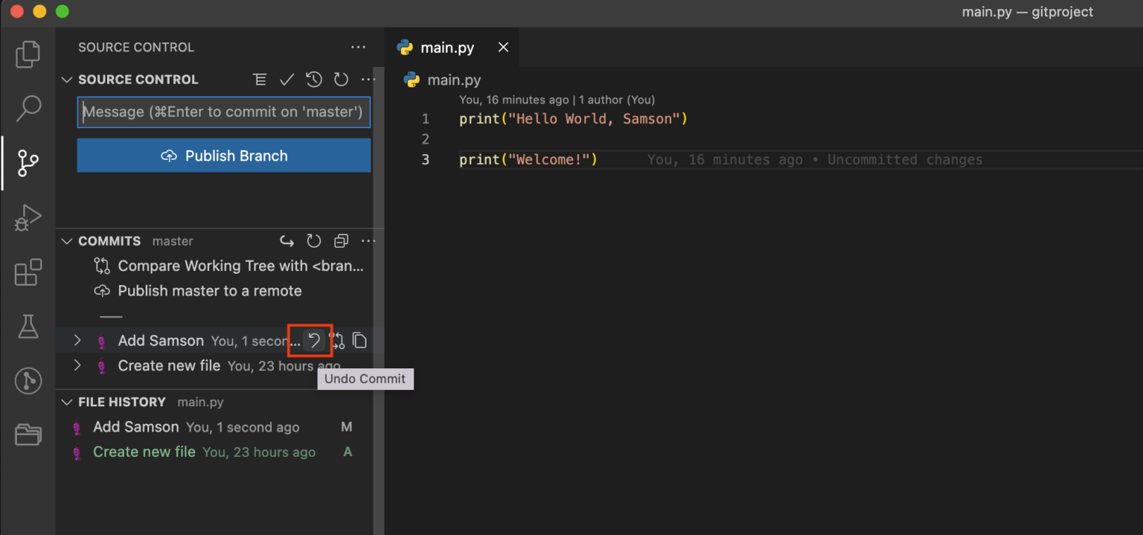Collapse the SOURCE CONTROL section
This screenshot has height=535, width=1143.
[67, 80]
